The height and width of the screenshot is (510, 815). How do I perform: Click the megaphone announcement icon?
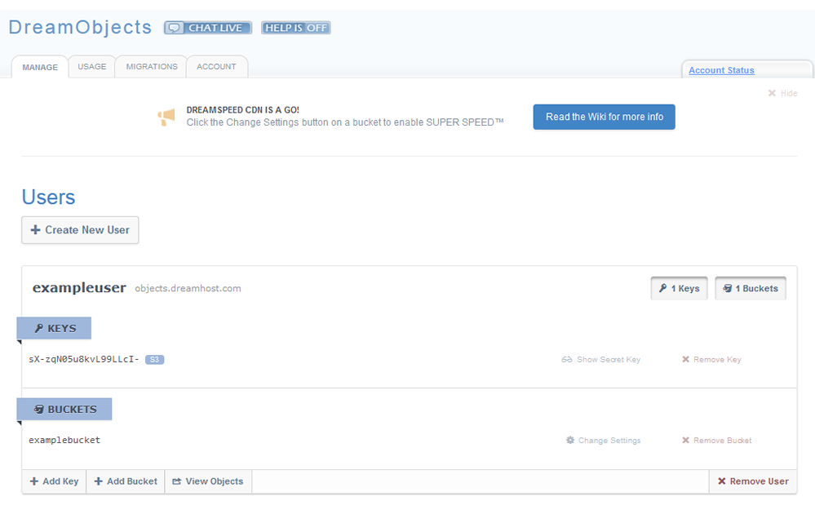click(166, 118)
